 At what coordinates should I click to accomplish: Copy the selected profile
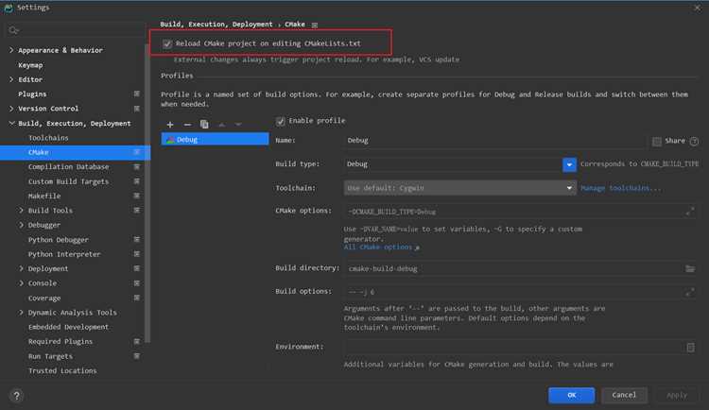(x=204, y=125)
